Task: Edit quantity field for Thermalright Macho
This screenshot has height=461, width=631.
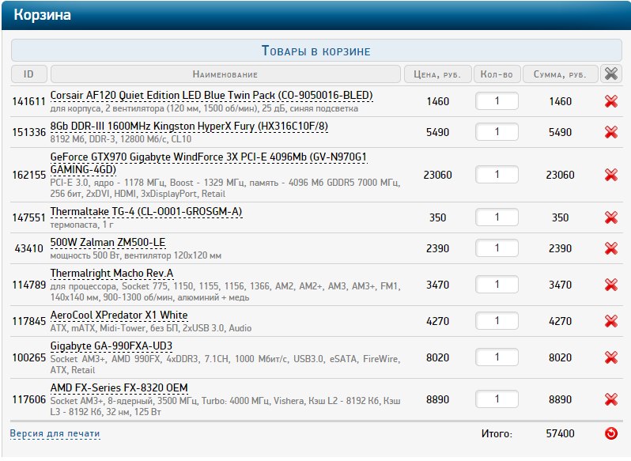Action: click(x=497, y=285)
